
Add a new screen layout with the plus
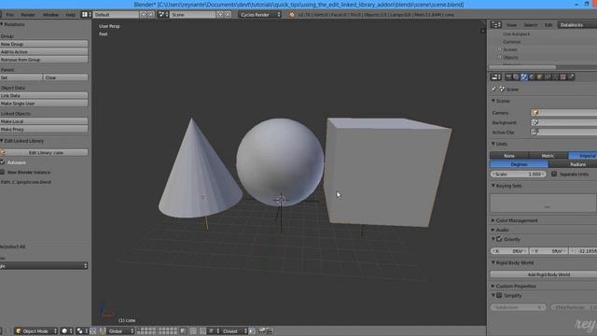pyautogui.click(x=143, y=15)
